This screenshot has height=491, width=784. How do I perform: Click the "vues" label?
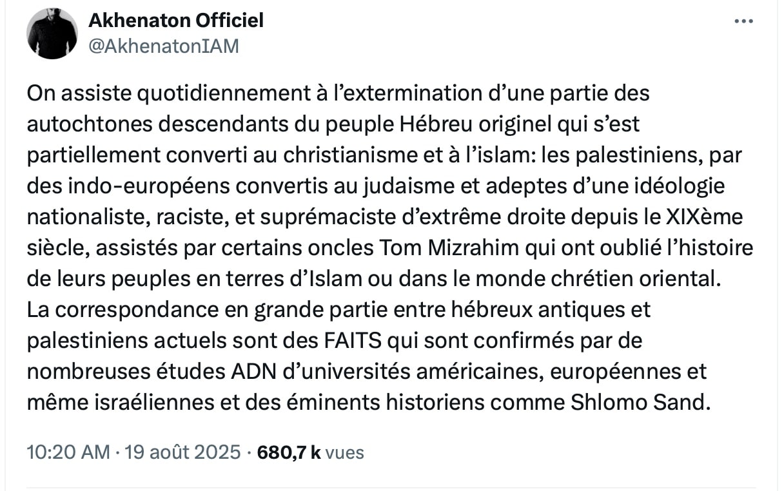tap(345, 452)
